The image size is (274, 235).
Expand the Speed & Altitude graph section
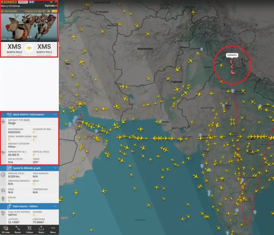[55, 168]
